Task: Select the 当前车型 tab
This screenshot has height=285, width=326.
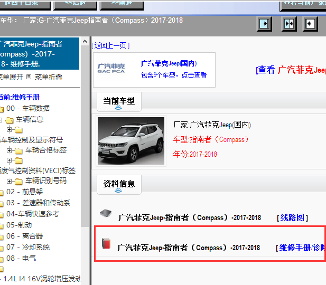Action: [119, 102]
